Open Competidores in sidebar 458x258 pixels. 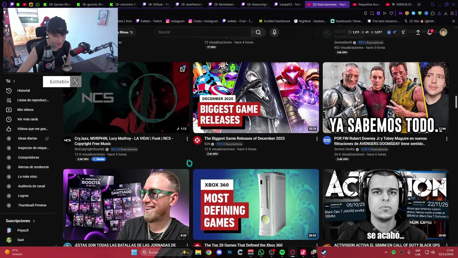(29, 157)
